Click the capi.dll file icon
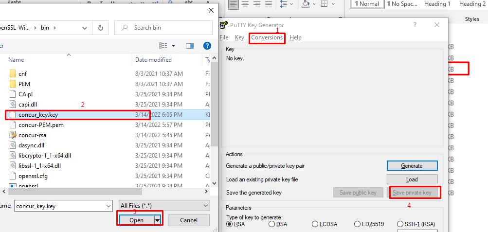The image size is (488, 232). pyautogui.click(x=13, y=105)
